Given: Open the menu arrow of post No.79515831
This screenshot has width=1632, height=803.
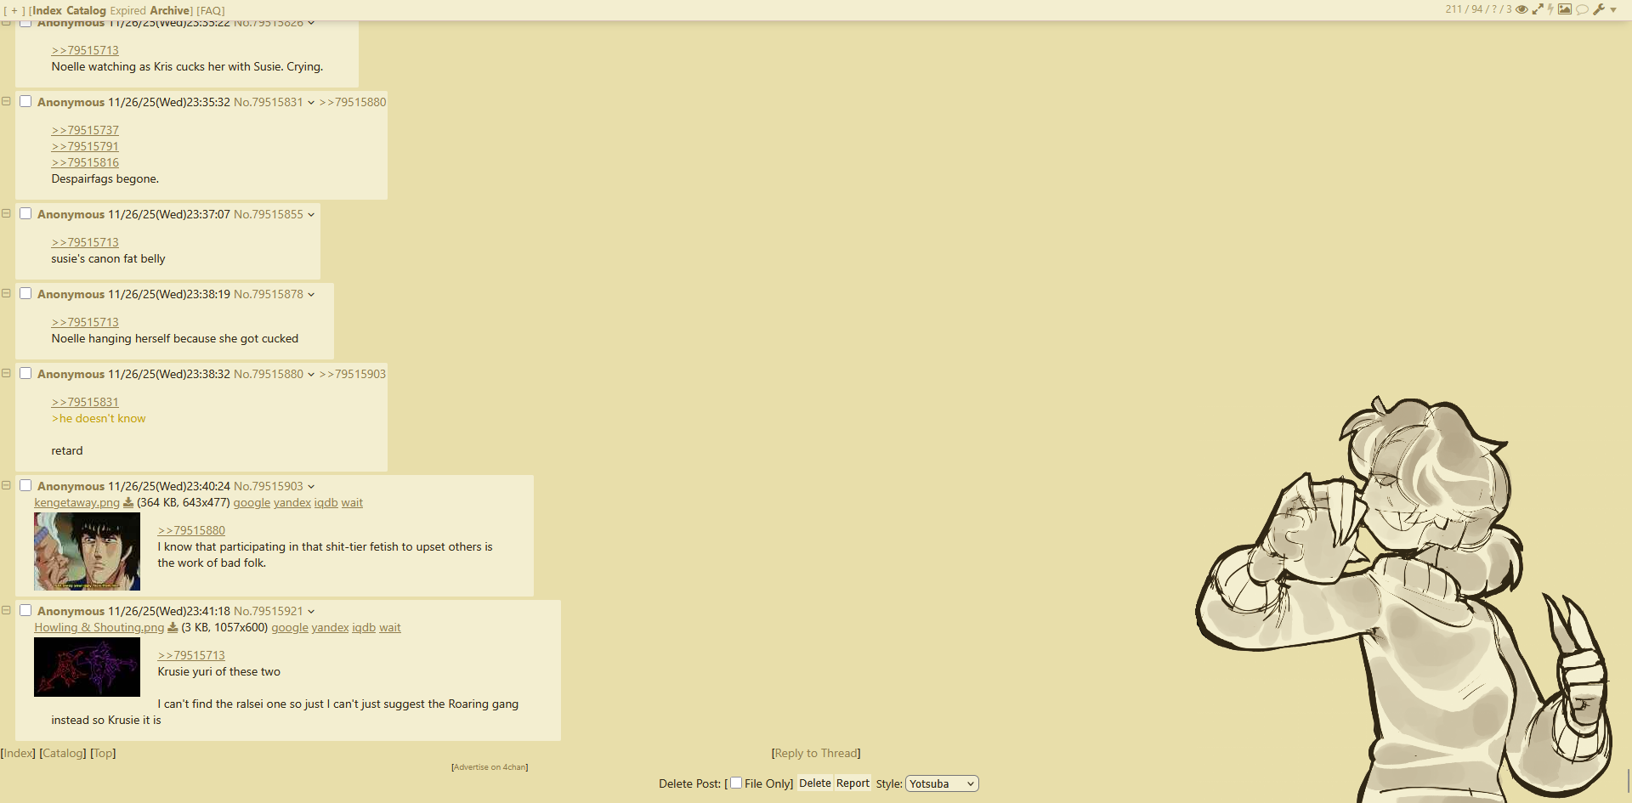Looking at the screenshot, I should pos(311,103).
